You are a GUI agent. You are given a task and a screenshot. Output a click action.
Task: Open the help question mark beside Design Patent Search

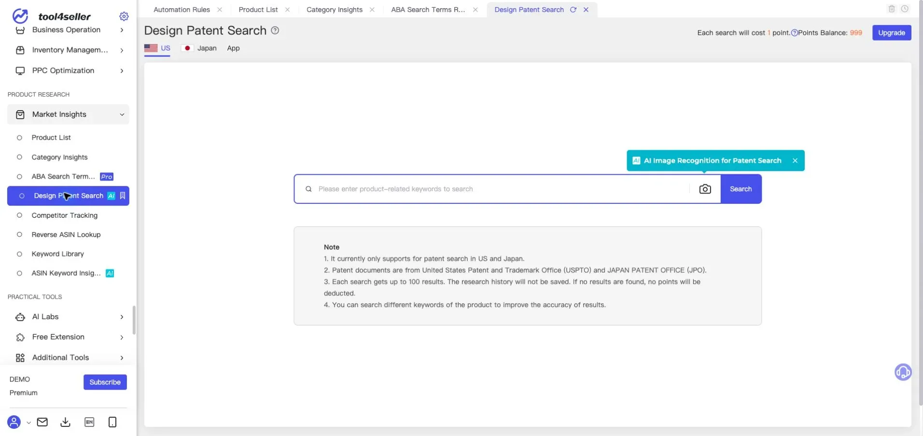[275, 30]
